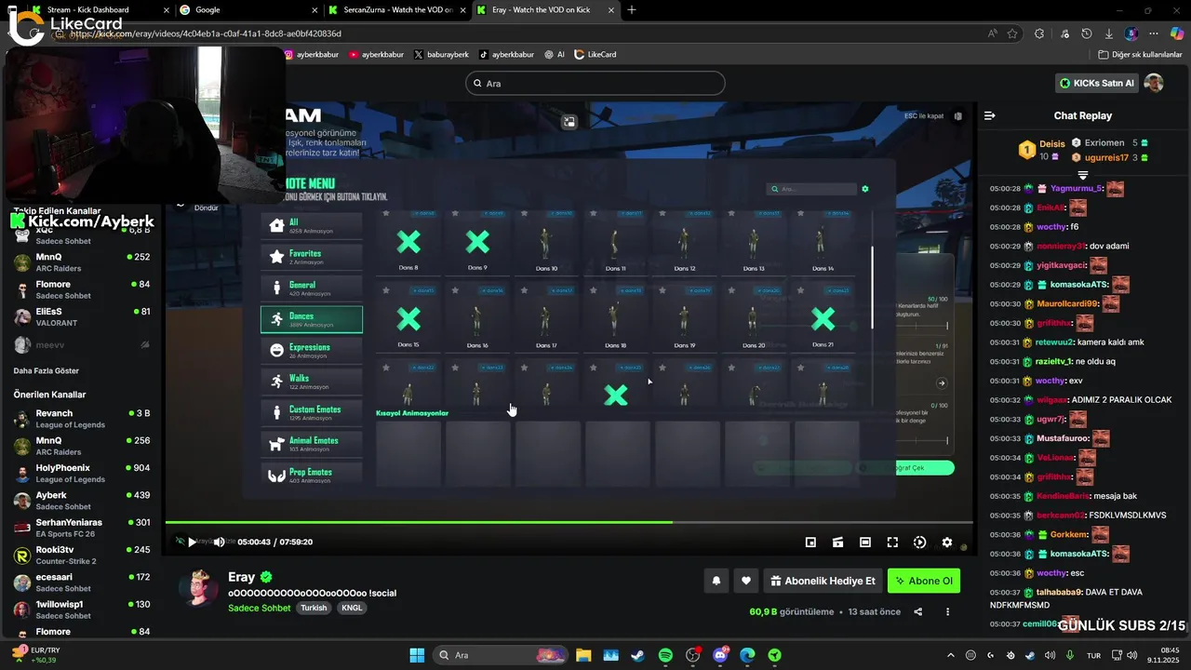Select All animations category
1191x670 pixels.
312,225
